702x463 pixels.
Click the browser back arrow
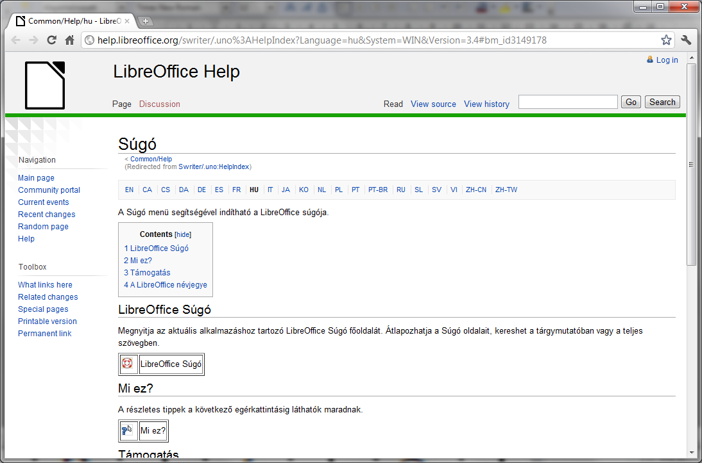15,40
